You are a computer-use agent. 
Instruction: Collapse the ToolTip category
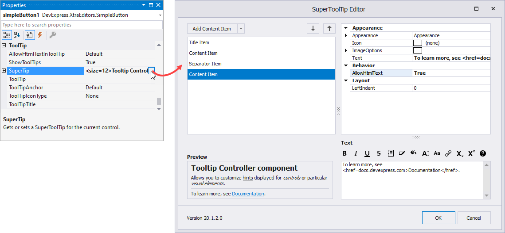(x=4, y=46)
